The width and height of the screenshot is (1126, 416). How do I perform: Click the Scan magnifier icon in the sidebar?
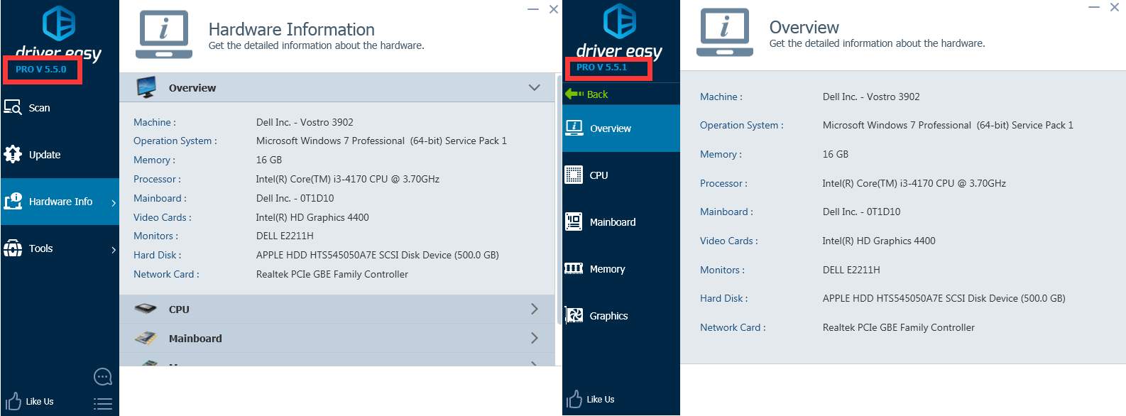click(13, 107)
